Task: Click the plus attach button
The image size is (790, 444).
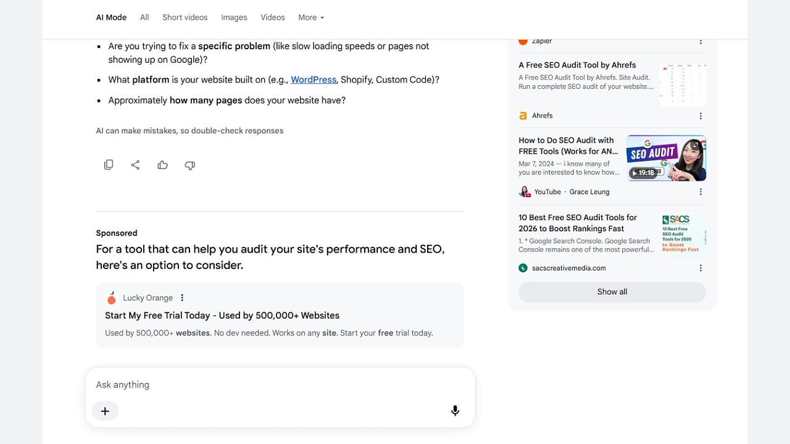Action: (x=105, y=411)
